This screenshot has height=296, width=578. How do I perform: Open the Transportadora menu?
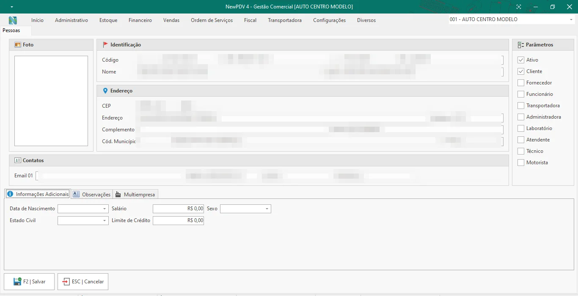[x=285, y=20]
